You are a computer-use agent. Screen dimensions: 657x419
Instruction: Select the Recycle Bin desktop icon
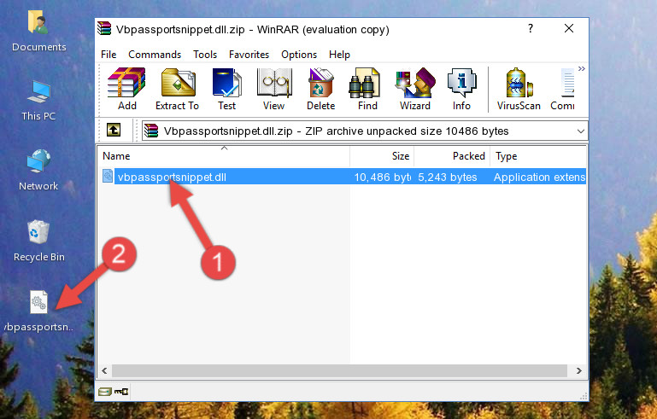(x=39, y=241)
